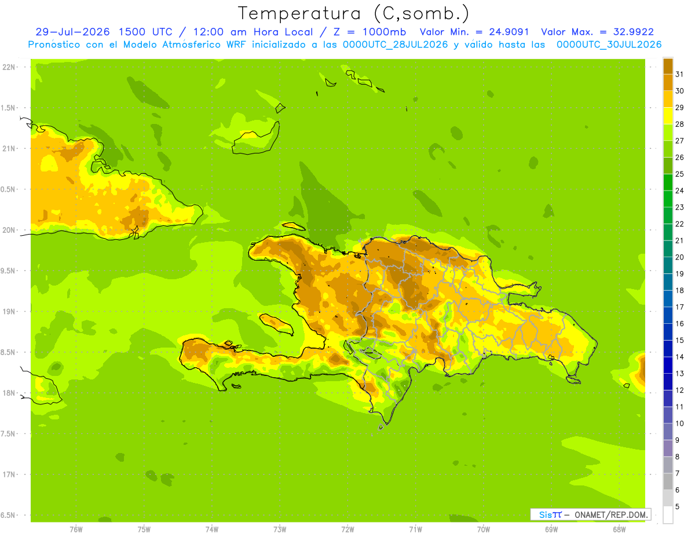The image size is (695, 537).
Task: Click the '68W' longitude label
Action: pos(619,529)
